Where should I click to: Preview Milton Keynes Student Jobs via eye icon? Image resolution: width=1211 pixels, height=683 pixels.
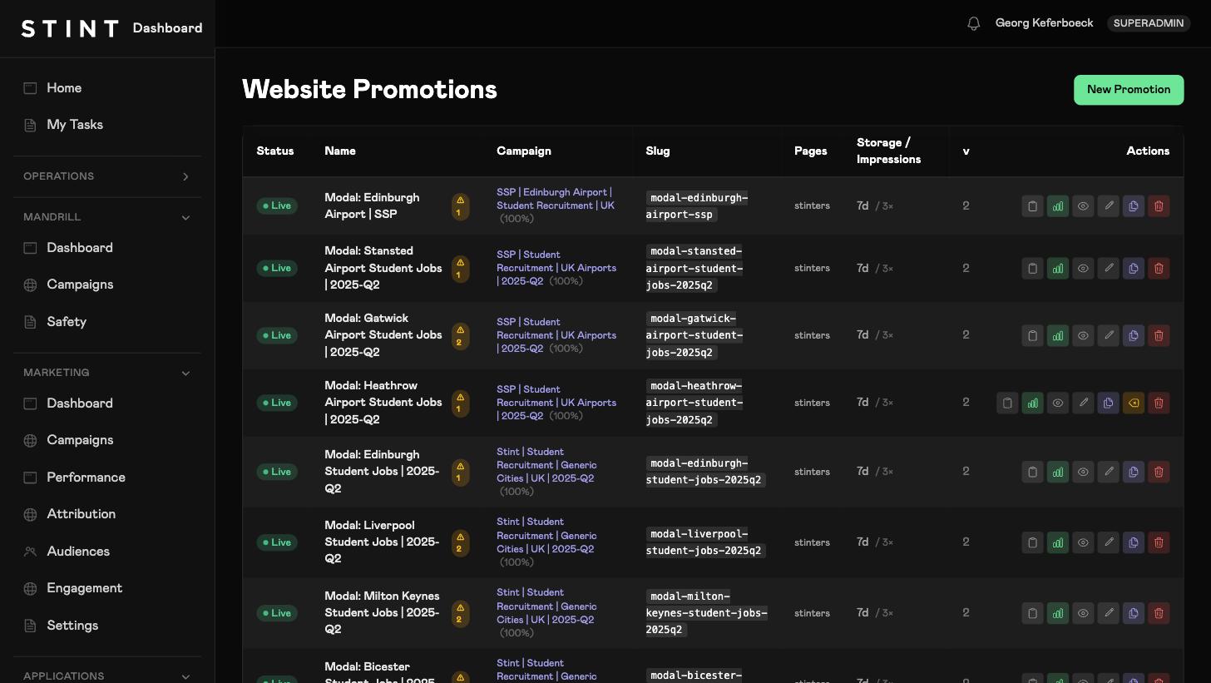[x=1083, y=614]
